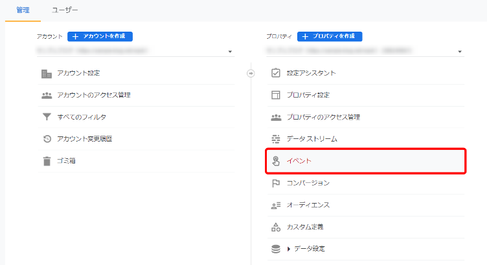489x265 pixels.
Task: Click the データ設定 label
Action: (x=310, y=248)
